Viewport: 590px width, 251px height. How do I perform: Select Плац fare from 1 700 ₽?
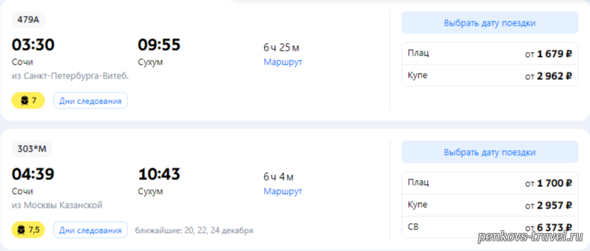pyautogui.click(x=490, y=183)
